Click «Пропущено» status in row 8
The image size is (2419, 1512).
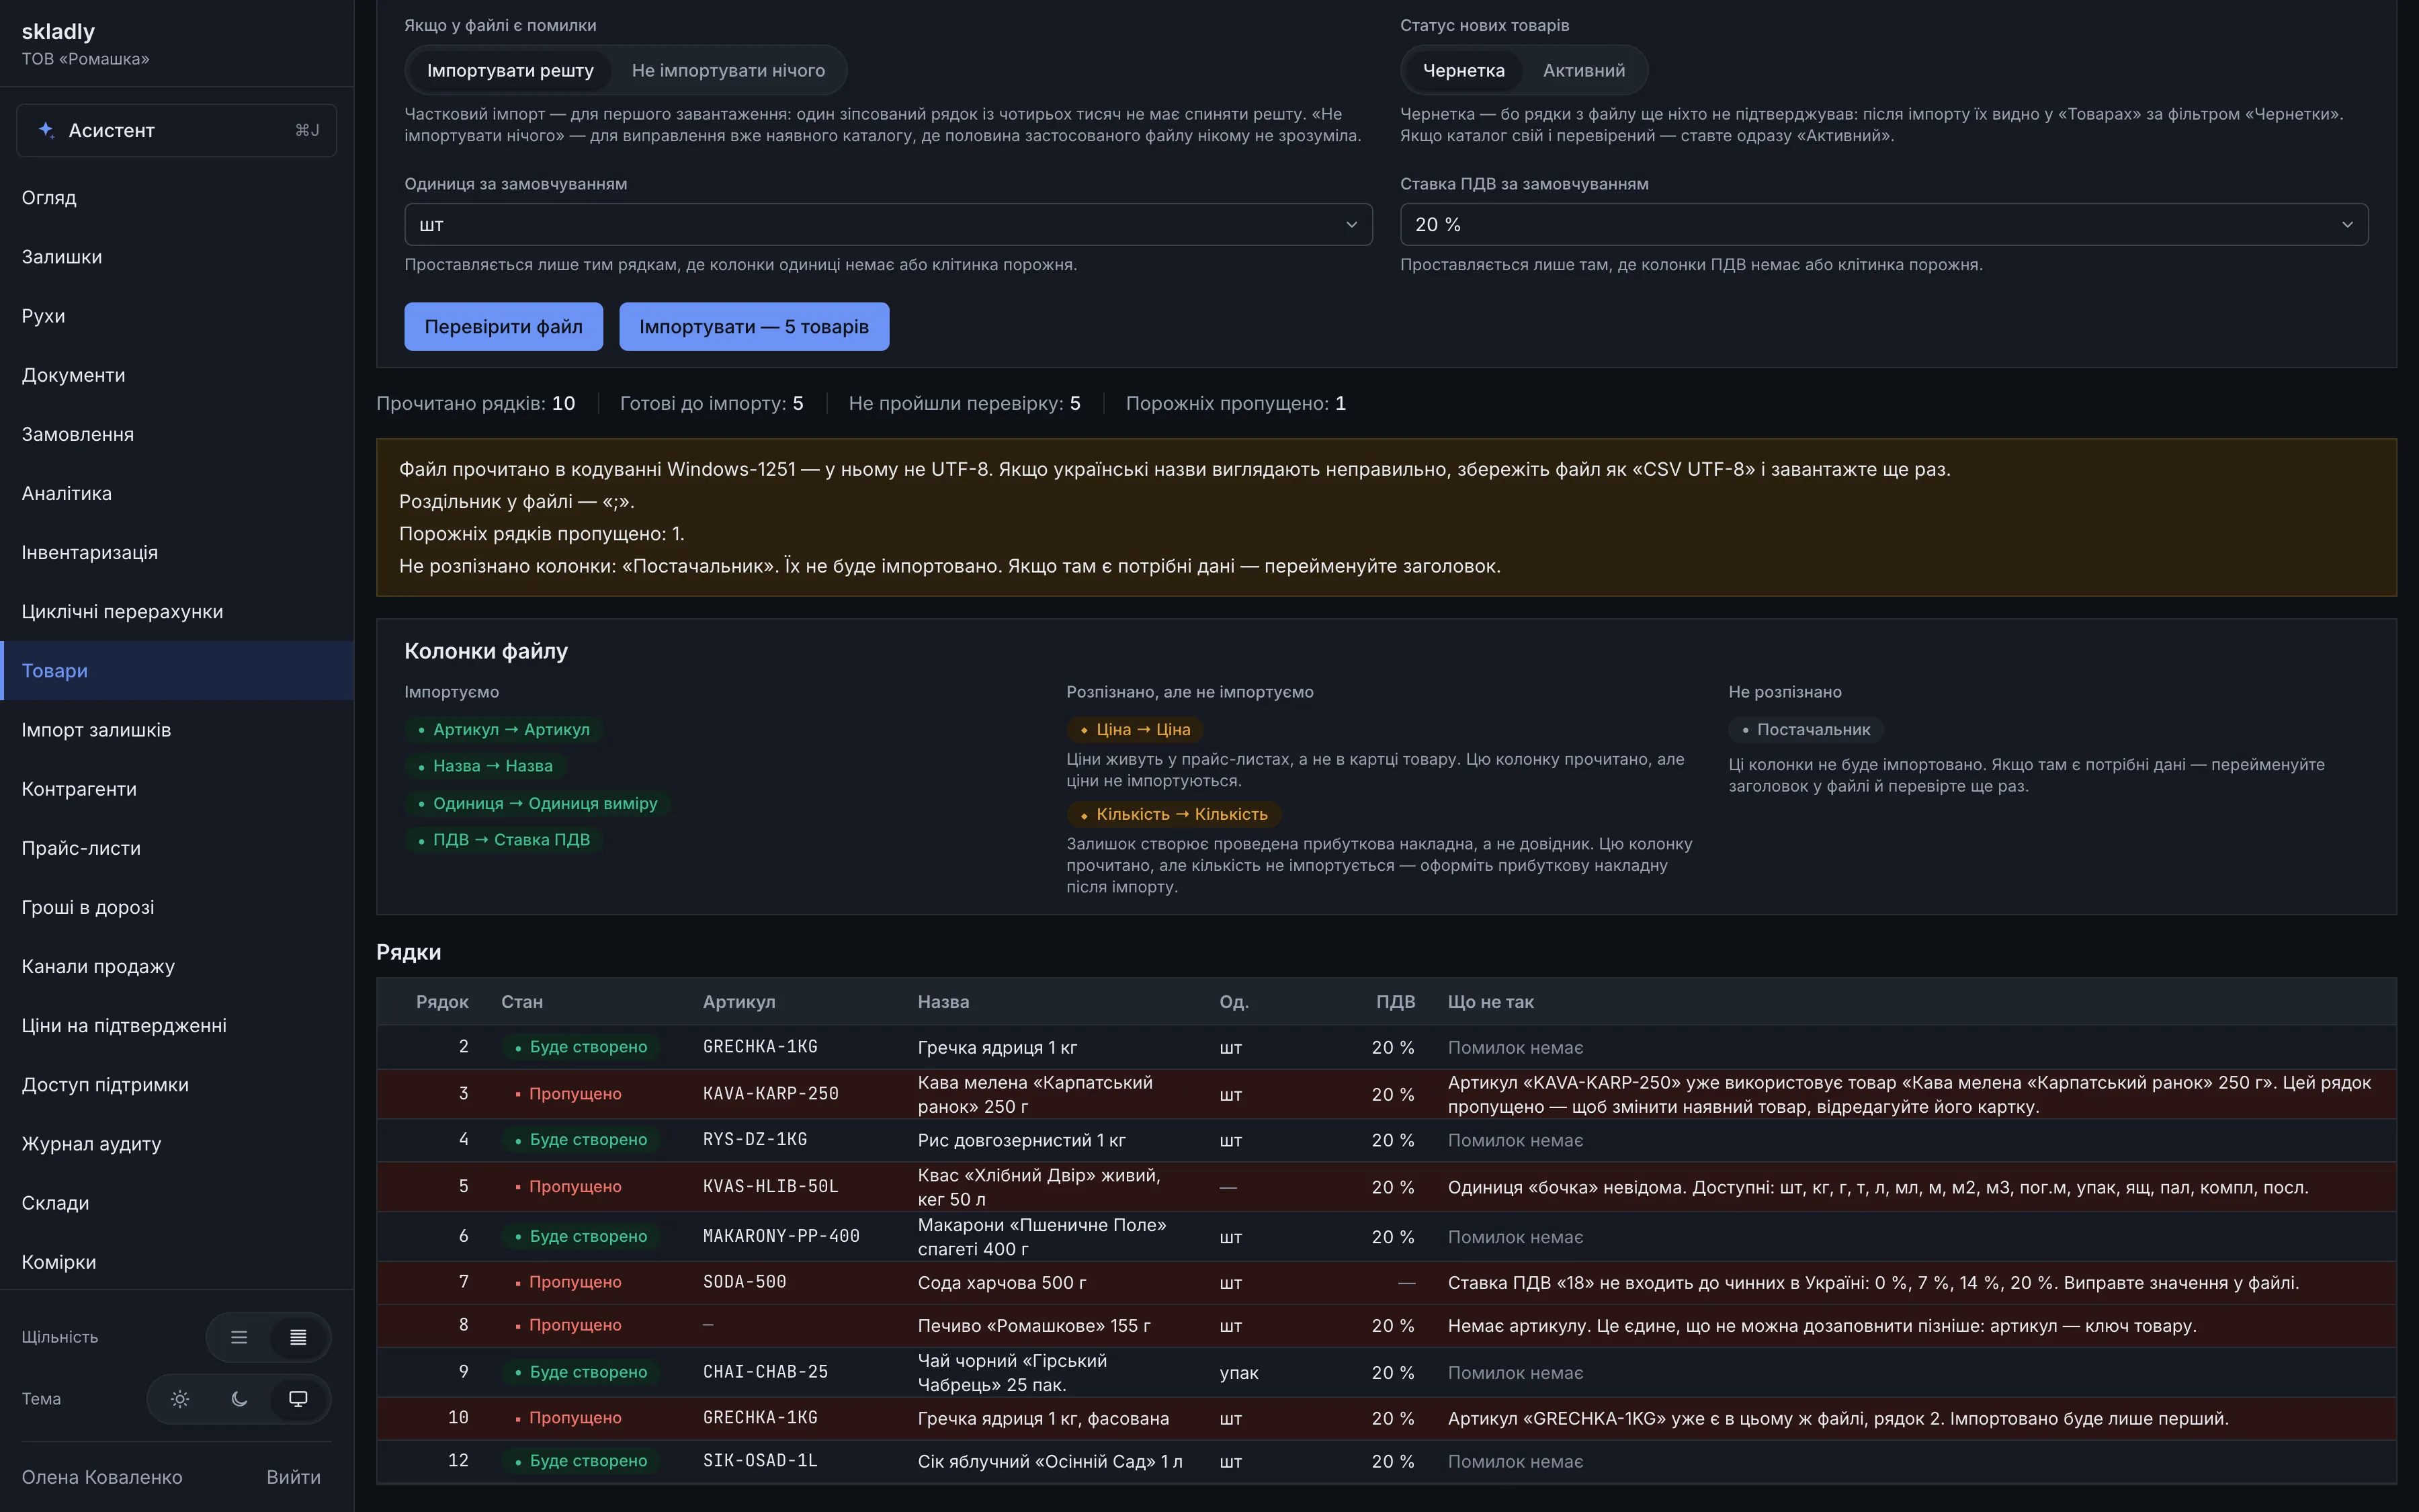pyautogui.click(x=568, y=1325)
